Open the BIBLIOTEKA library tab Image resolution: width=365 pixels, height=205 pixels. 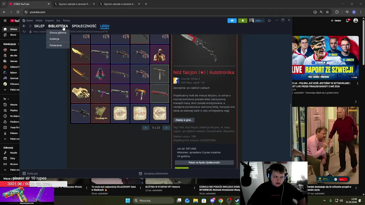(x=58, y=26)
